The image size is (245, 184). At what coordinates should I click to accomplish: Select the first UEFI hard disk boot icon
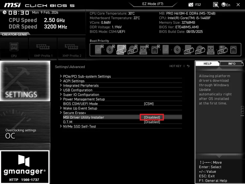(99, 50)
